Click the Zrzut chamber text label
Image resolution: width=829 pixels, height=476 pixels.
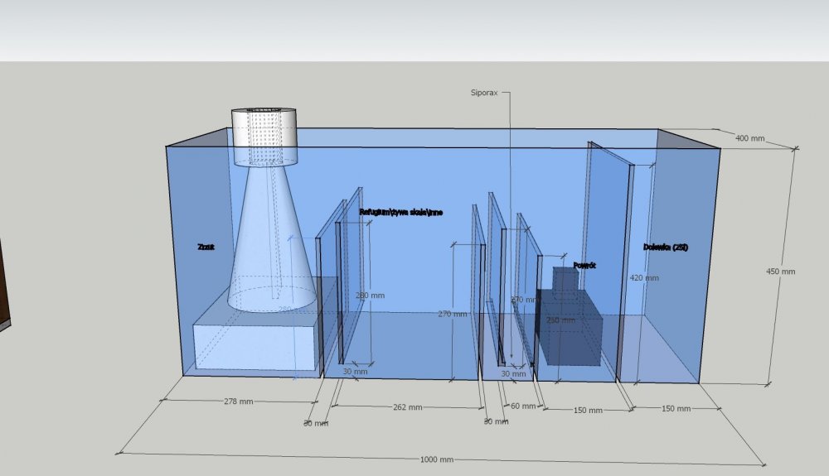coord(206,247)
